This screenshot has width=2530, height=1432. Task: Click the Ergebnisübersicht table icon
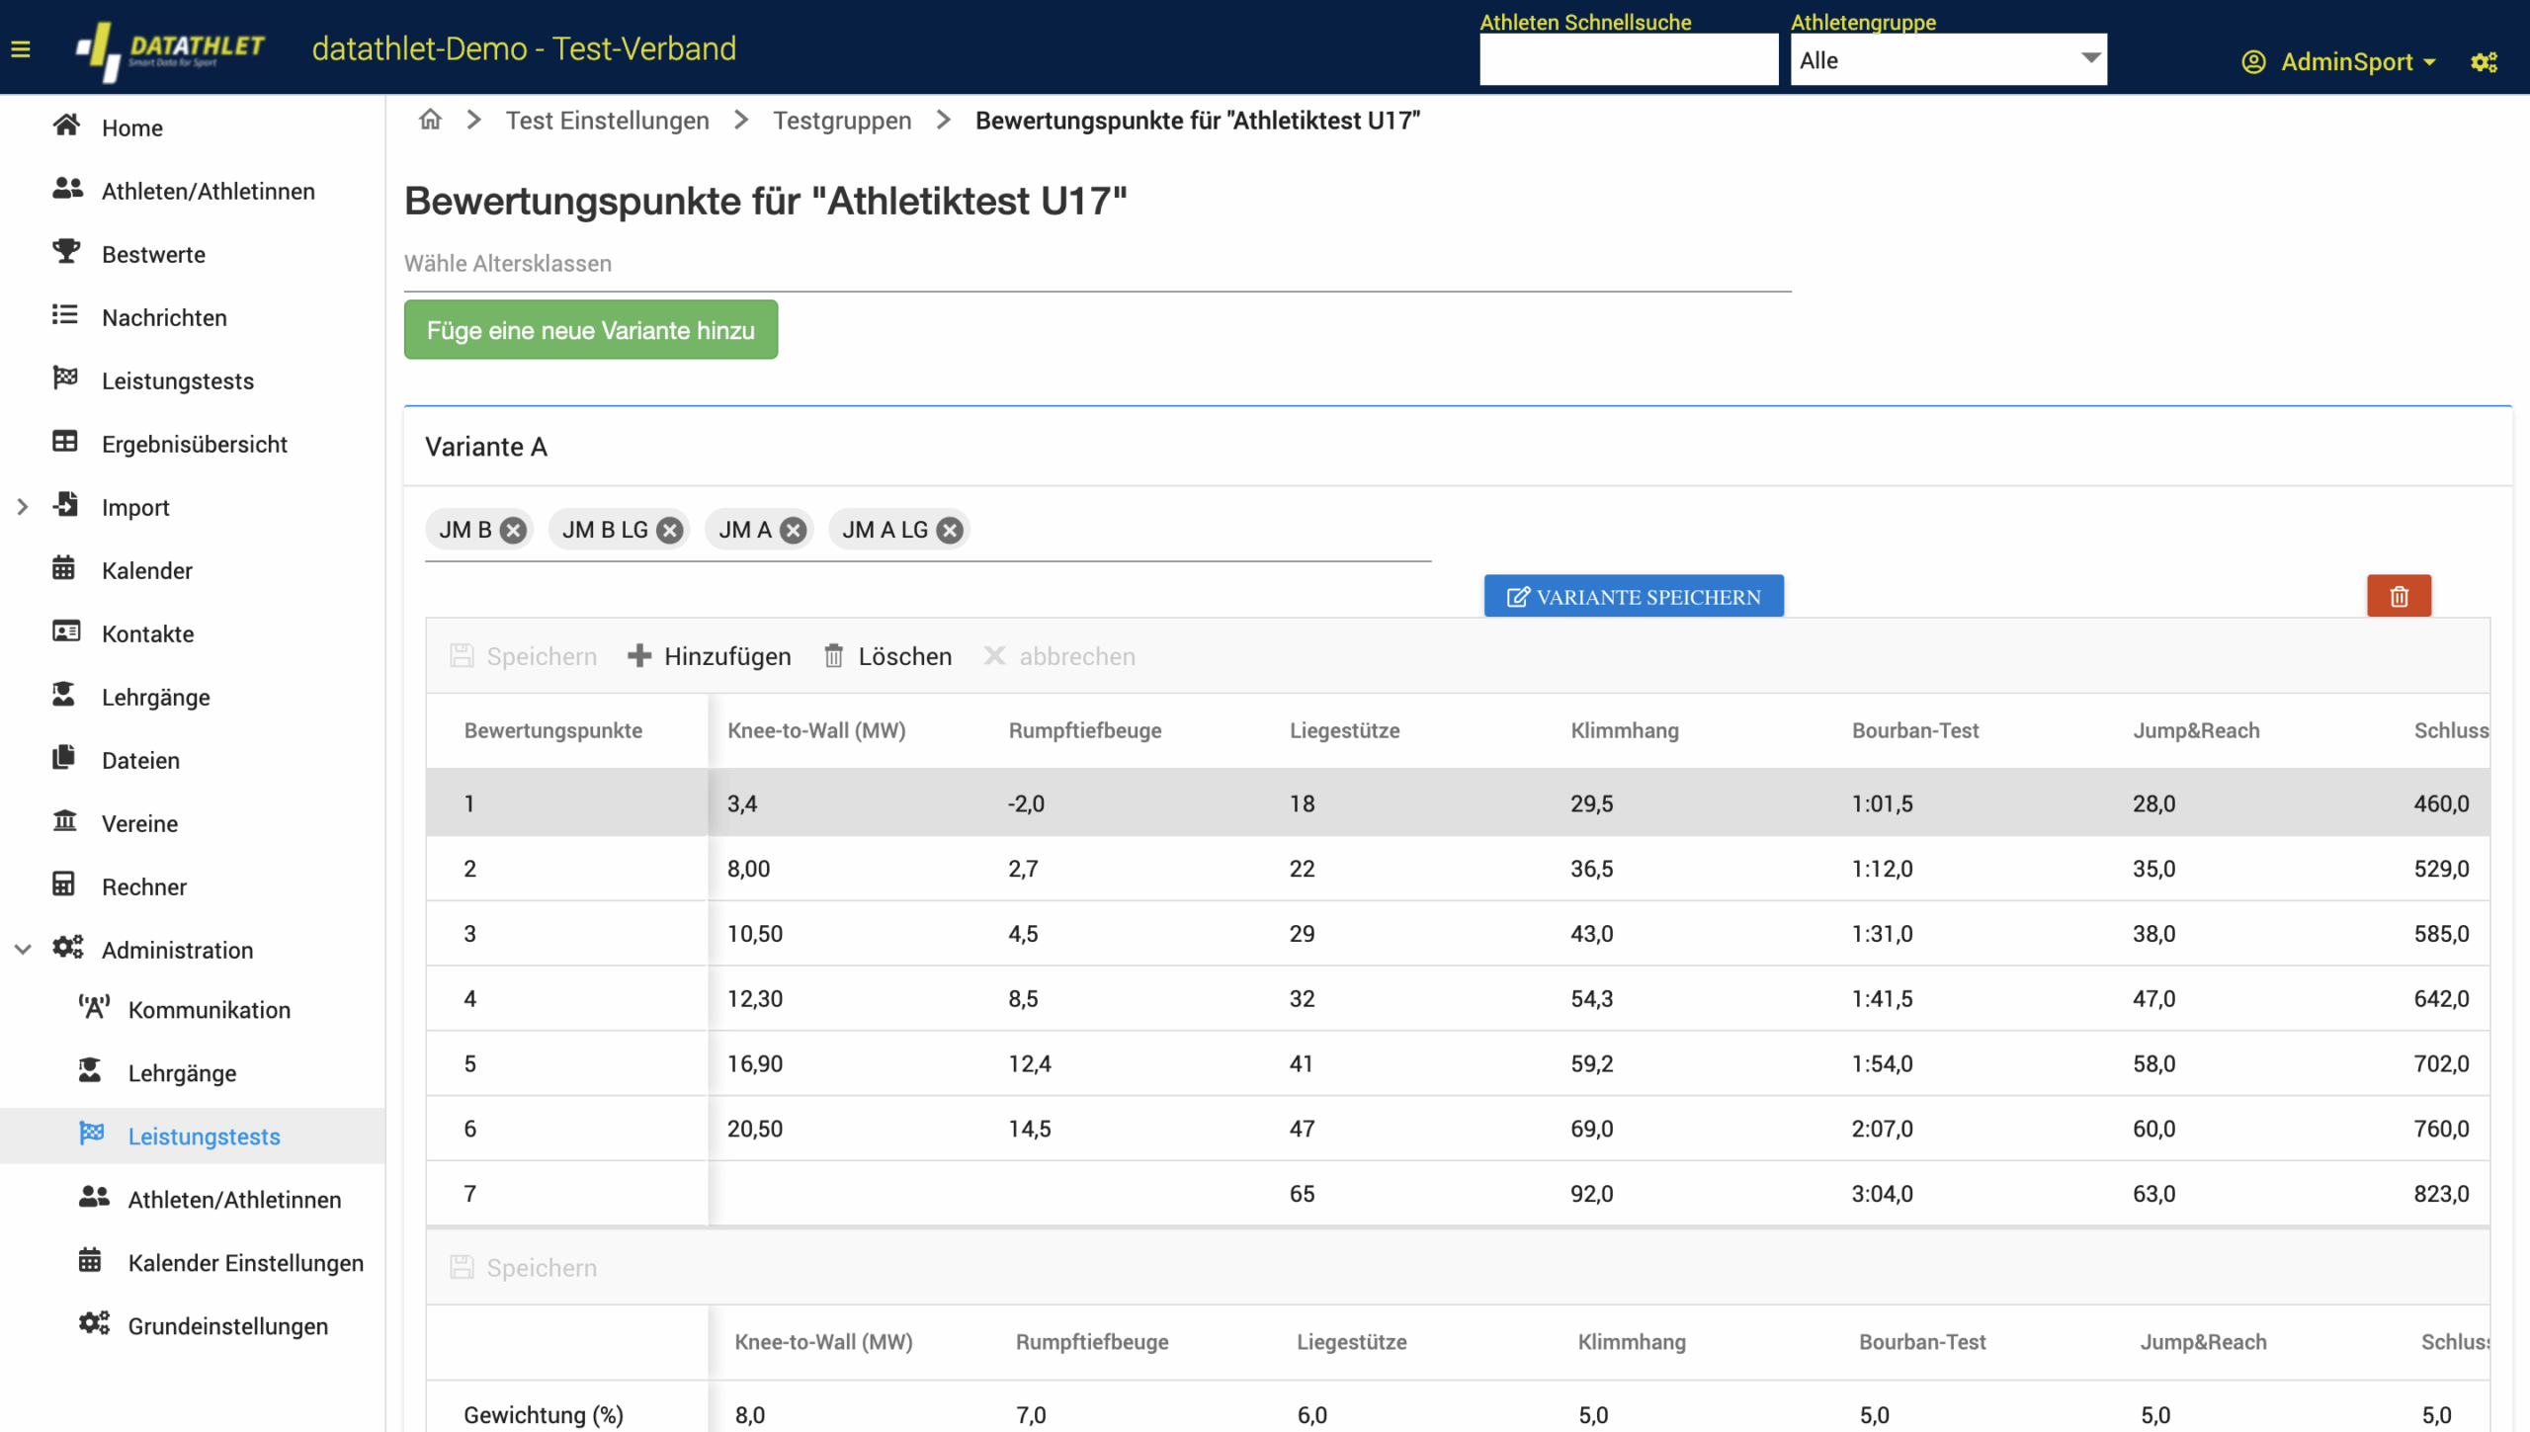(65, 442)
